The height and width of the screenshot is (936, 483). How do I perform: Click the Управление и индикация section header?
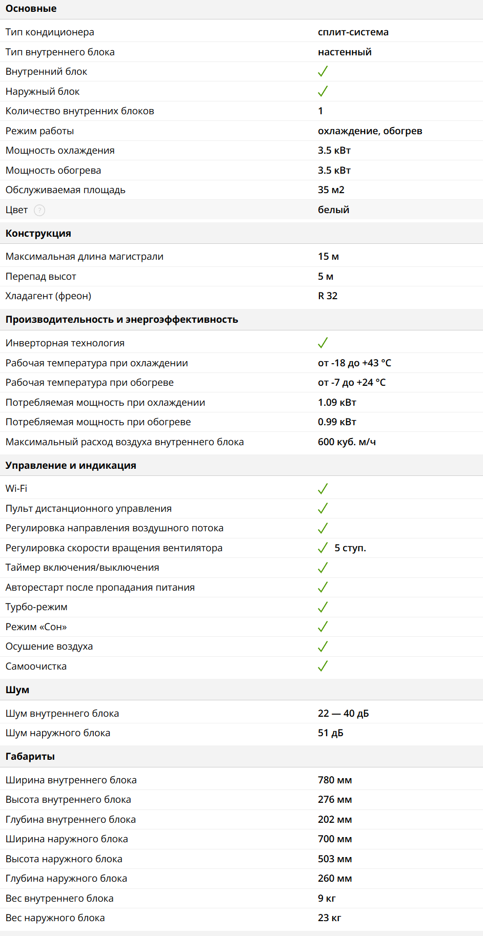tap(71, 465)
